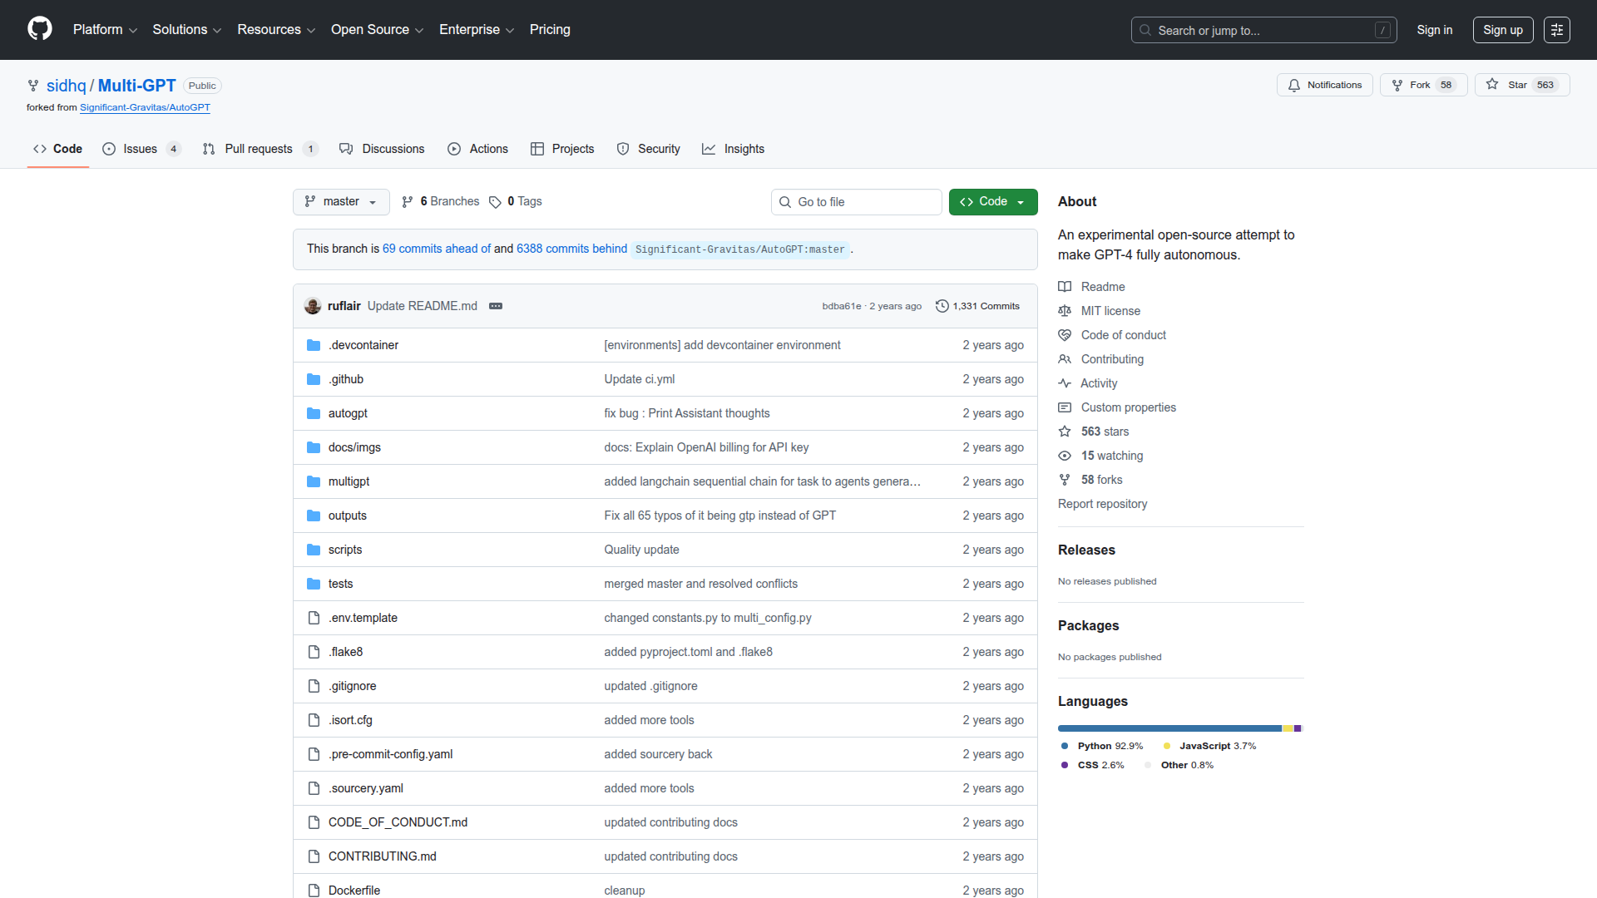Screen dimensions: 1597x898
Task: Open the Pricing menu item
Action: [550, 29]
